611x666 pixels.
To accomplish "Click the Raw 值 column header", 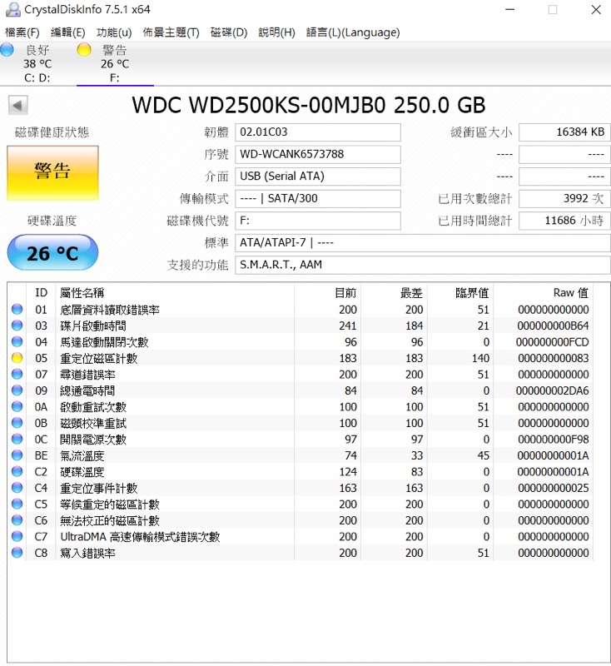I will coord(570,292).
